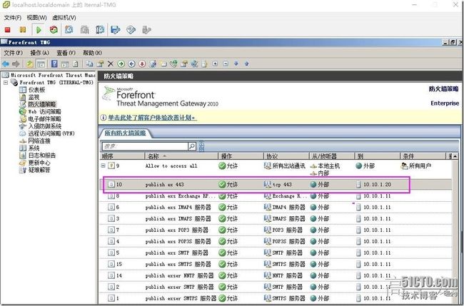The width and height of the screenshot is (464, 306).
Task: Open the 操作(A) menu in Forefront TMG
Action: (40, 53)
